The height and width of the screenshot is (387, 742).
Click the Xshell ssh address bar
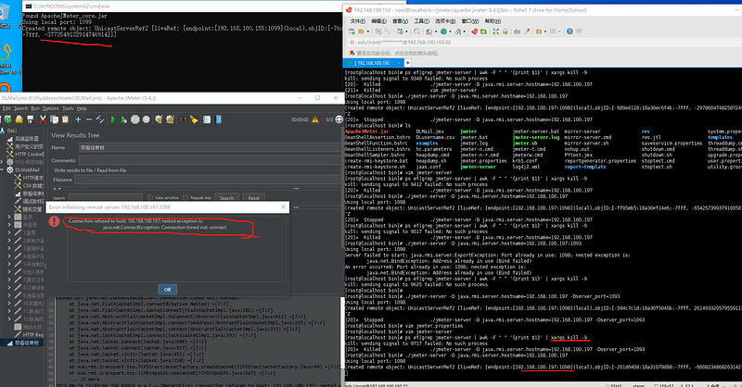point(544,43)
